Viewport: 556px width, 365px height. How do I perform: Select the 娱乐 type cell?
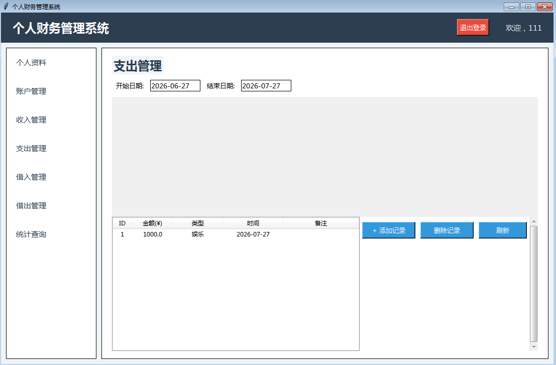click(x=197, y=234)
